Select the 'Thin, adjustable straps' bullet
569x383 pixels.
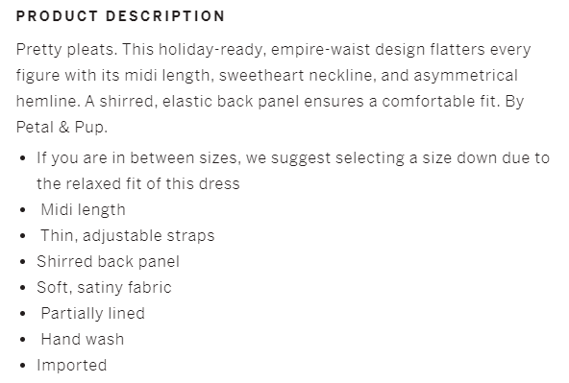pos(128,236)
